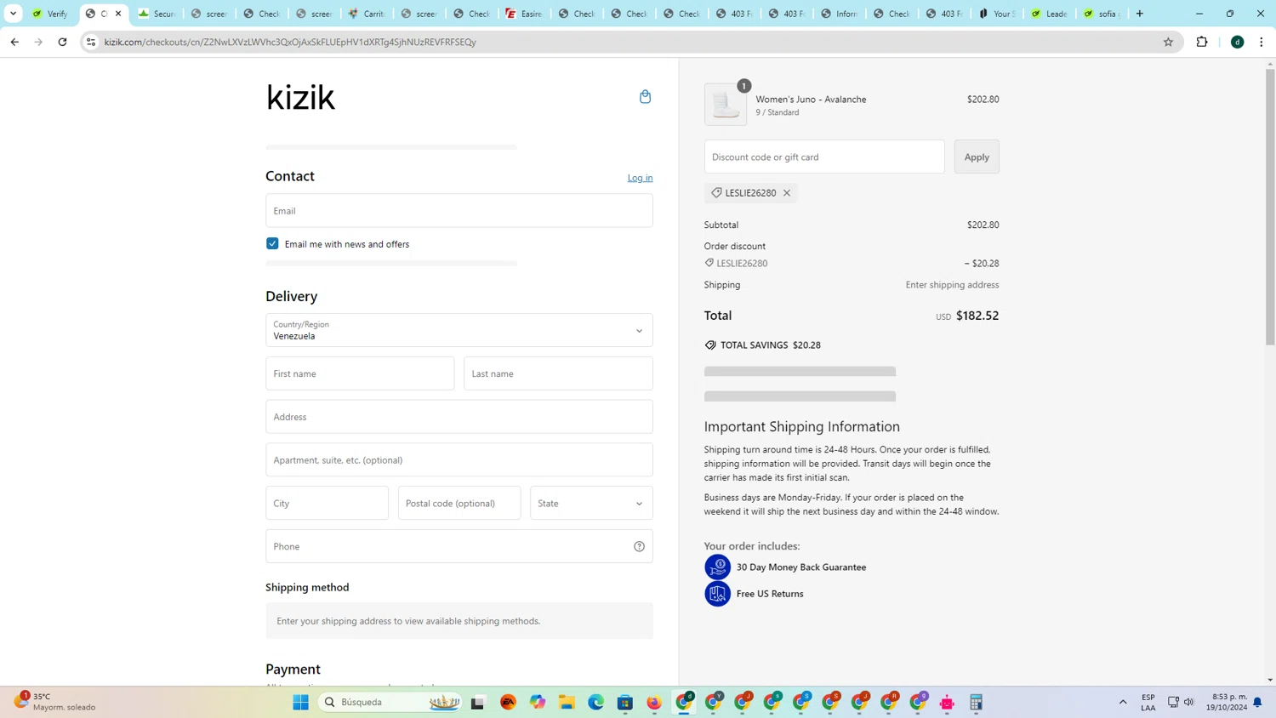Screen dimensions: 1276x718
Task: Open Microsoft Store from the taskbar
Action: pos(625,702)
